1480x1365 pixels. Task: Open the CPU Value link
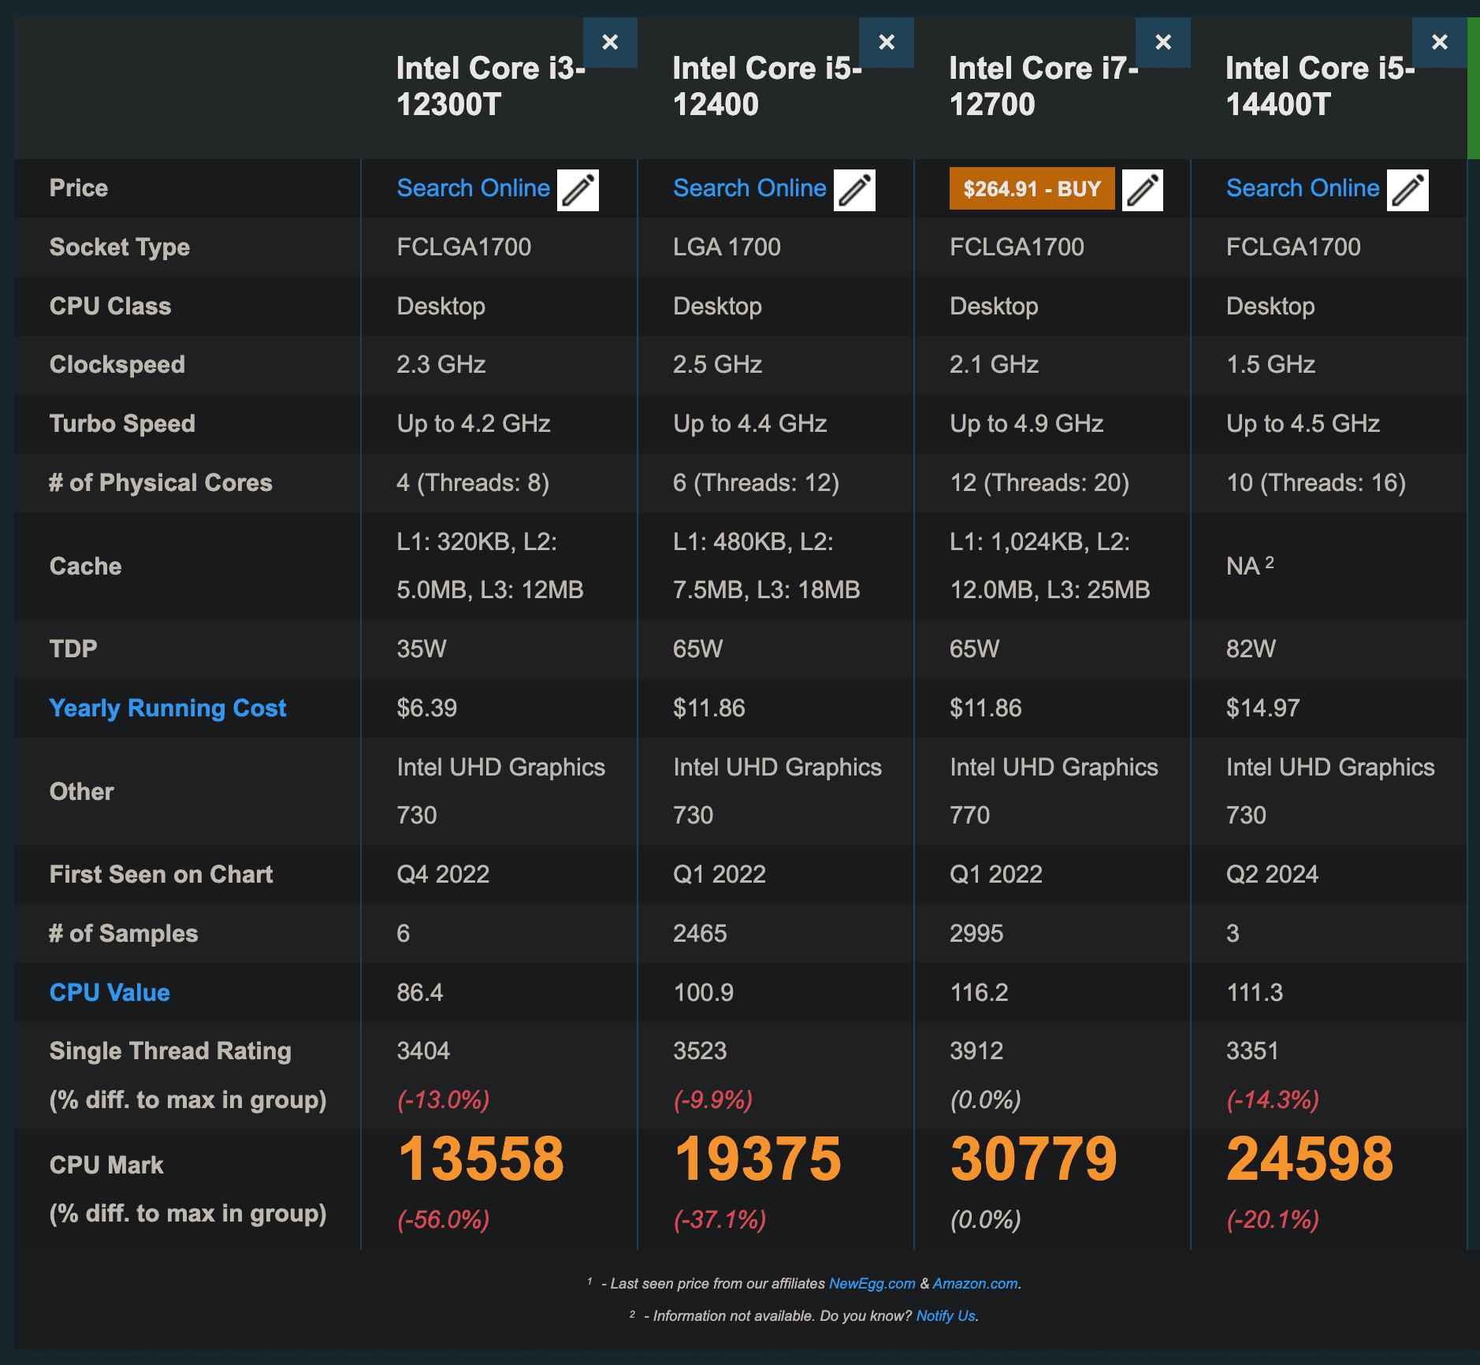(110, 992)
